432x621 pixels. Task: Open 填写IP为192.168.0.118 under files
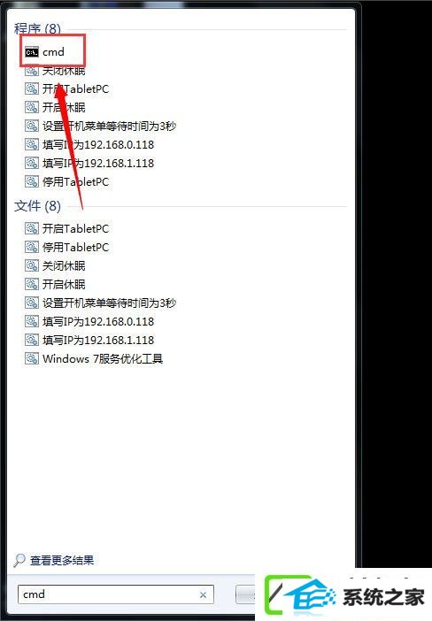[x=98, y=322]
